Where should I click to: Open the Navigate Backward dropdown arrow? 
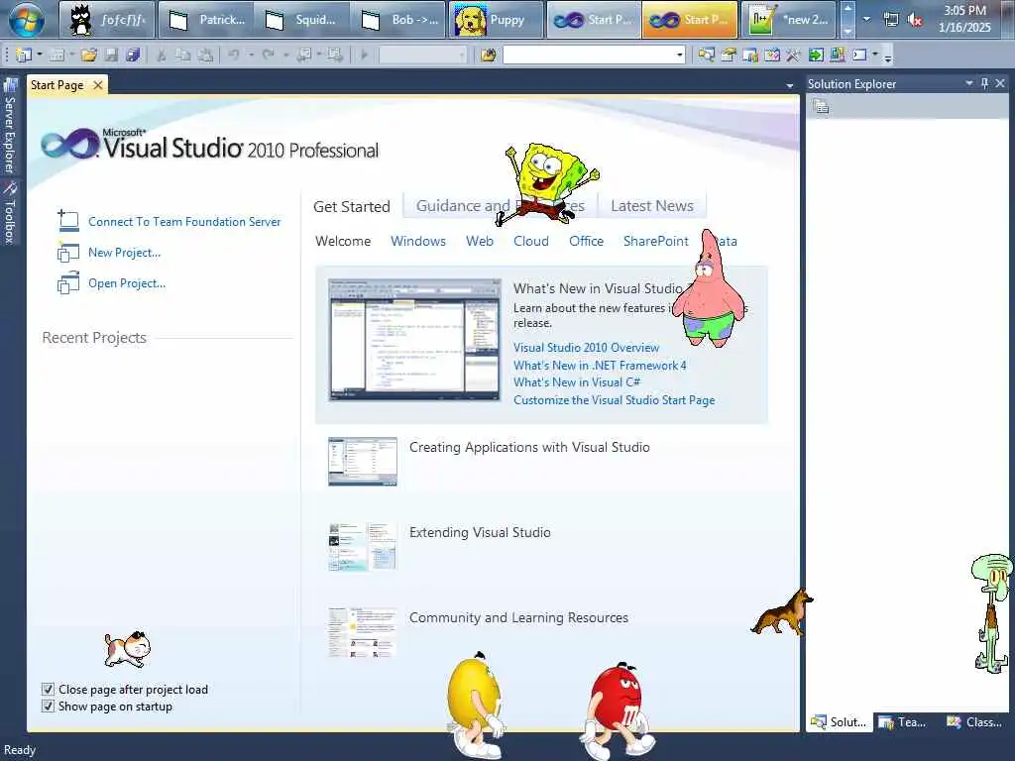(x=318, y=55)
